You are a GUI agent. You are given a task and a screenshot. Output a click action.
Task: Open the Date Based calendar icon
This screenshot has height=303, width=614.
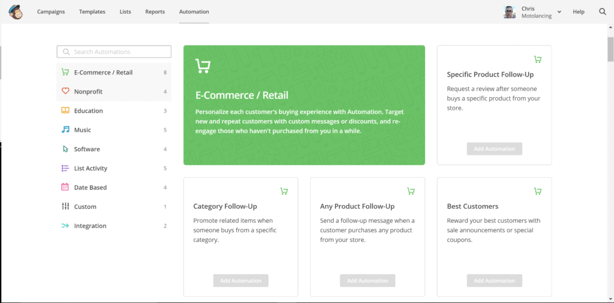pyautogui.click(x=65, y=187)
